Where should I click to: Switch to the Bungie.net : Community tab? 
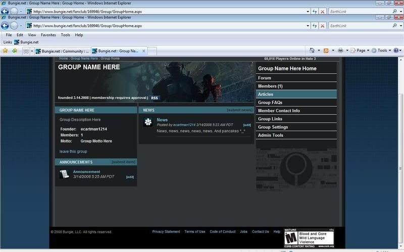click(x=62, y=51)
